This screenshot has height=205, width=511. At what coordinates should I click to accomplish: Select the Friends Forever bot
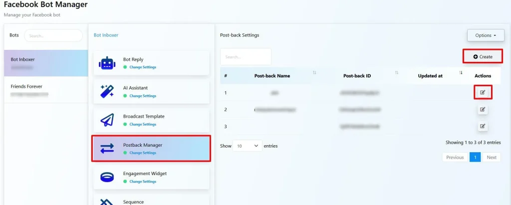pos(46,90)
